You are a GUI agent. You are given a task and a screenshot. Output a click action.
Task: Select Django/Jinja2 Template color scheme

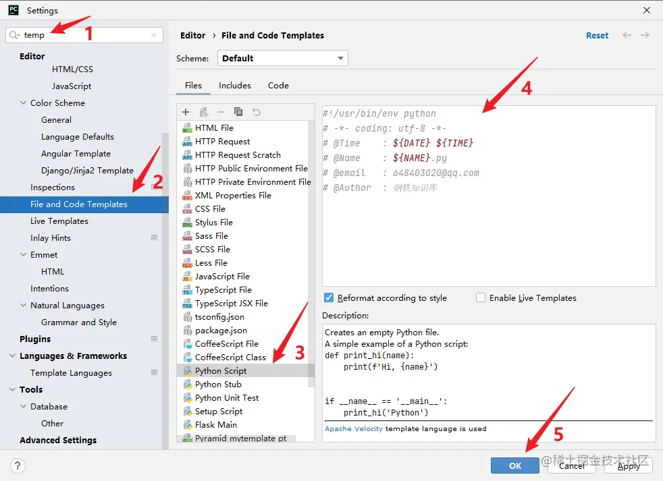(87, 170)
